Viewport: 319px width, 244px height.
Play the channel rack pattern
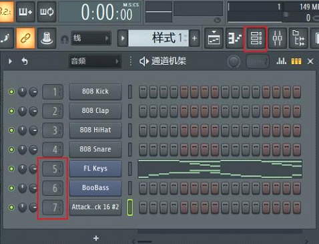pyautogui.click(x=10, y=61)
